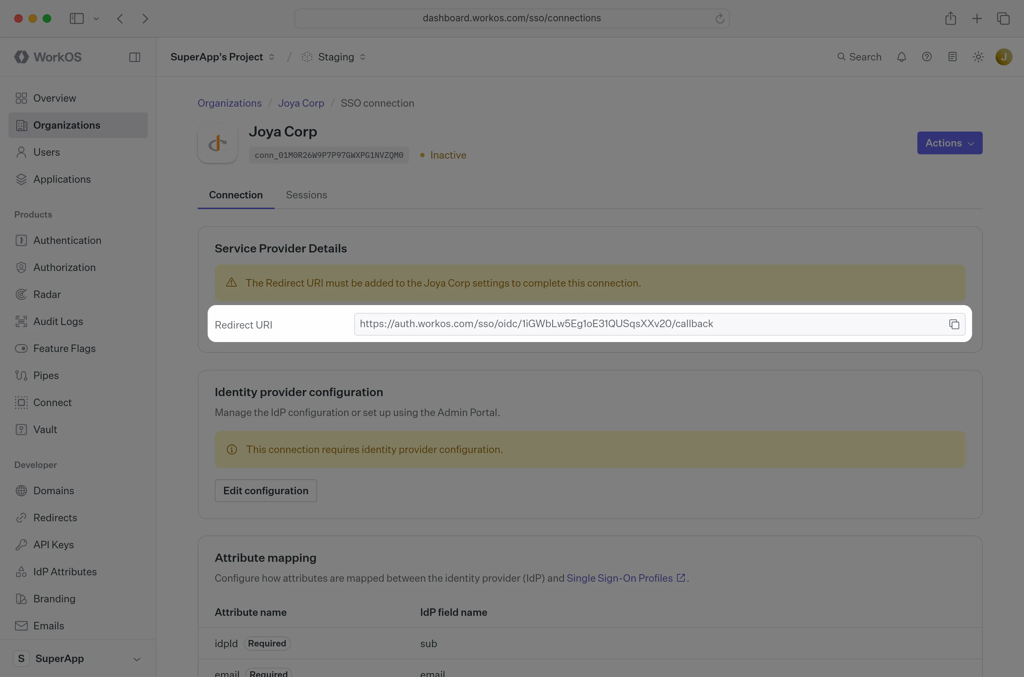
Task: Switch the Staging environment dropdown
Action: (334, 57)
